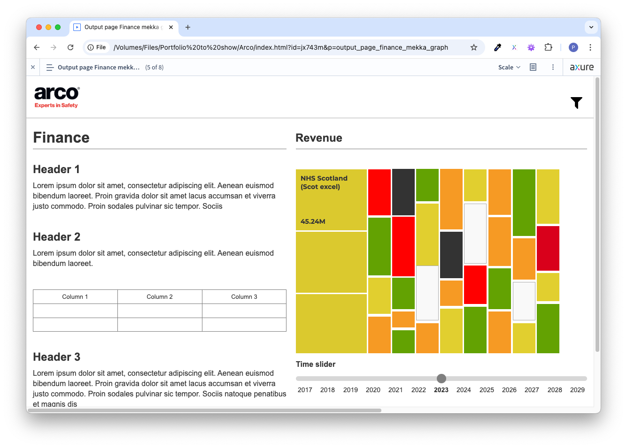Screen dimensions: 627x448
Task: Reload the page with refresh icon
Action: [70, 47]
